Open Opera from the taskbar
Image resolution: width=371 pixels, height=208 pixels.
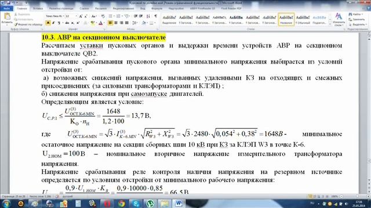tap(107, 203)
